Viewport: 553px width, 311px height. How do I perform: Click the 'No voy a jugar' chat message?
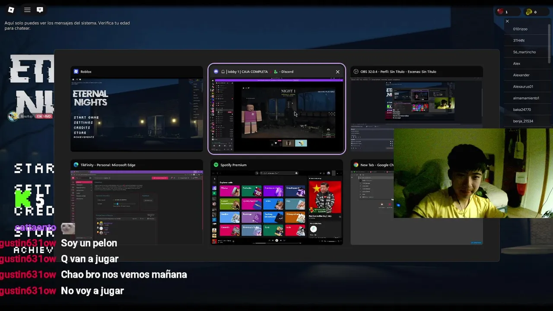point(92,291)
